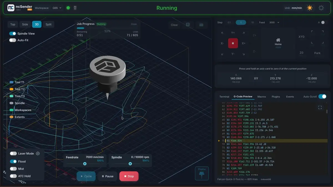Click the Home house icon
The image size is (333, 187).
278,40
